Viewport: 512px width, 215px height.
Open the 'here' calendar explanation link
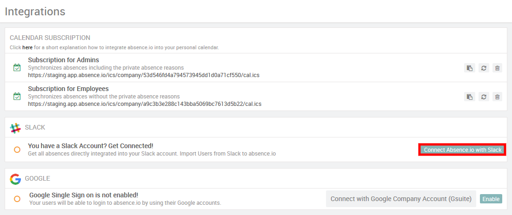pos(27,47)
